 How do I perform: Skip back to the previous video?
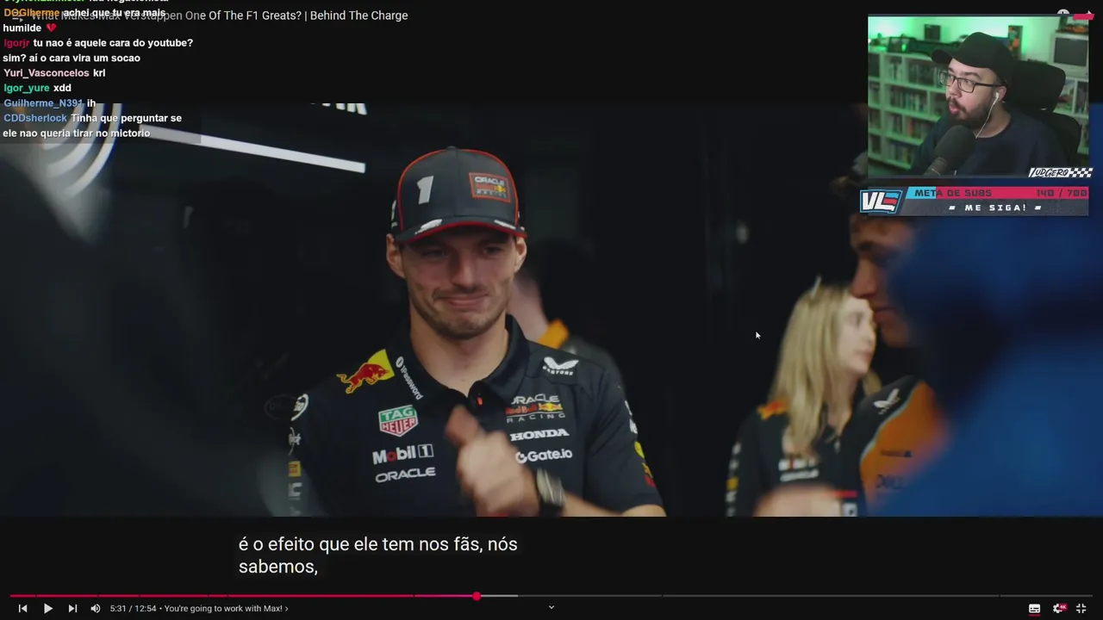tap(23, 609)
